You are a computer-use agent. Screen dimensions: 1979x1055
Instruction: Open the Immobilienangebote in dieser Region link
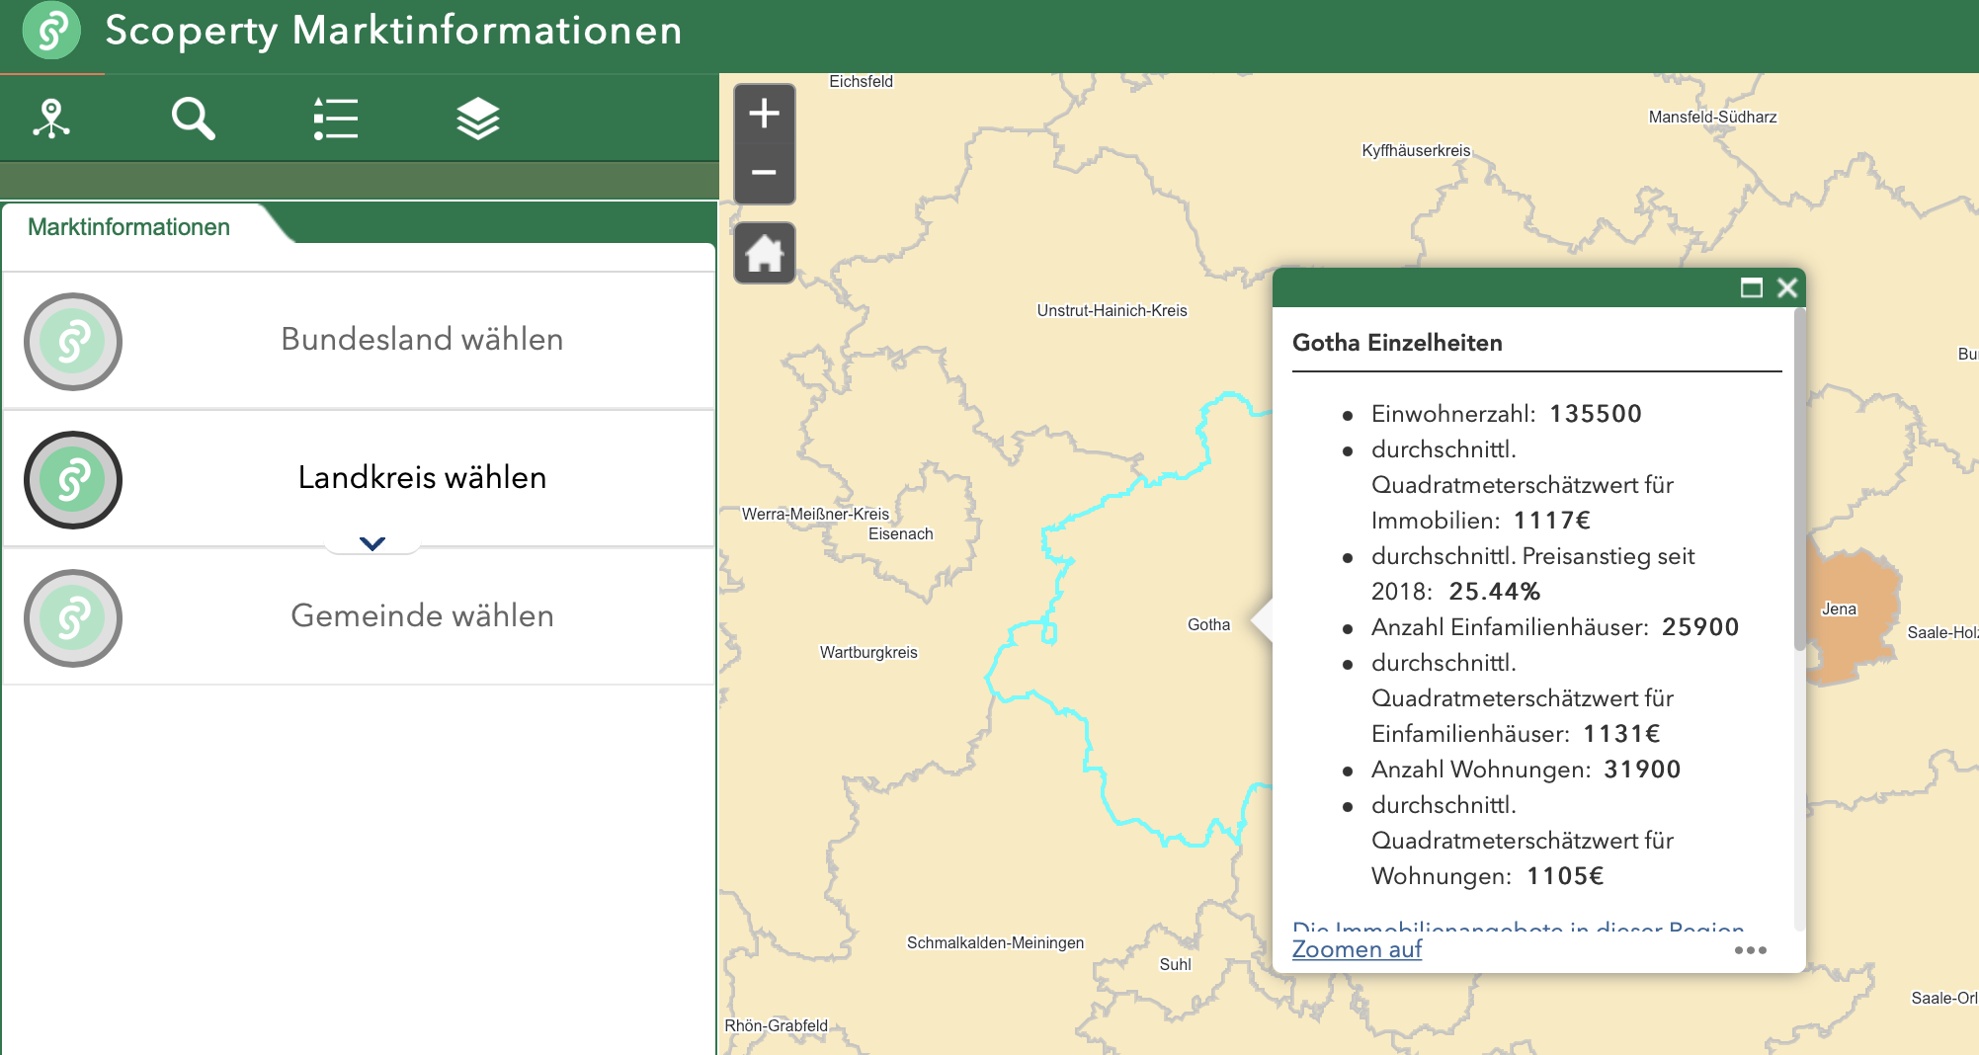click(1519, 927)
